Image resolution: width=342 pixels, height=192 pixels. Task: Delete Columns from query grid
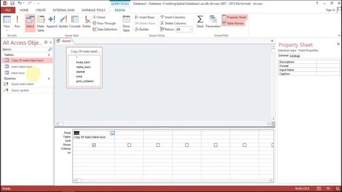coord(173,23)
